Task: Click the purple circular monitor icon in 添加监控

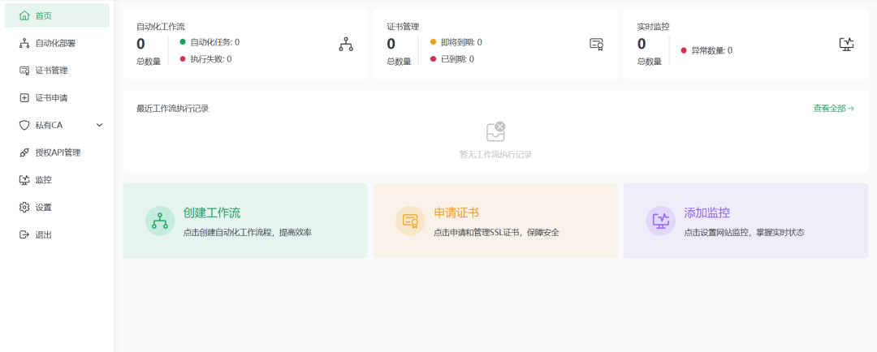Action: (x=661, y=221)
